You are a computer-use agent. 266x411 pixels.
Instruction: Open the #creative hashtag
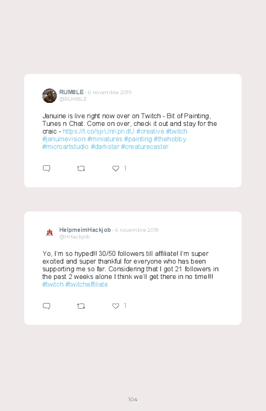[x=150, y=132]
